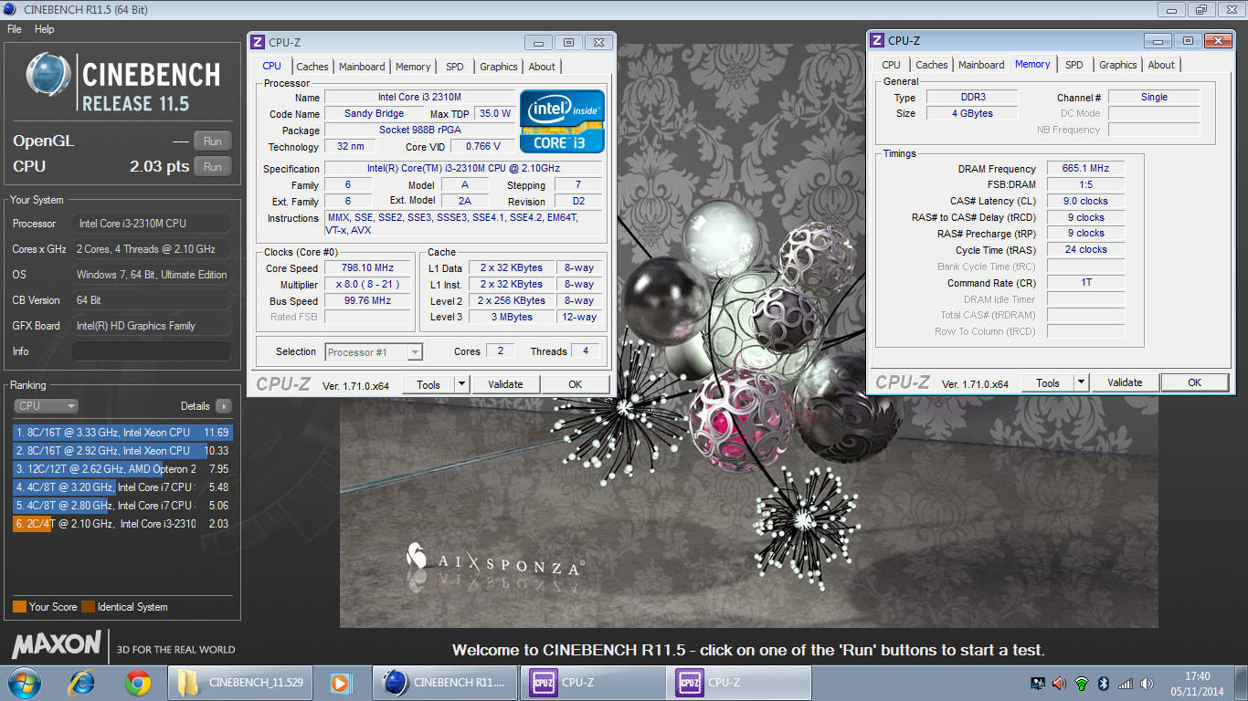This screenshot has height=701, width=1248.
Task: Click Tools button in left CPU-Z window
Action: 428,384
